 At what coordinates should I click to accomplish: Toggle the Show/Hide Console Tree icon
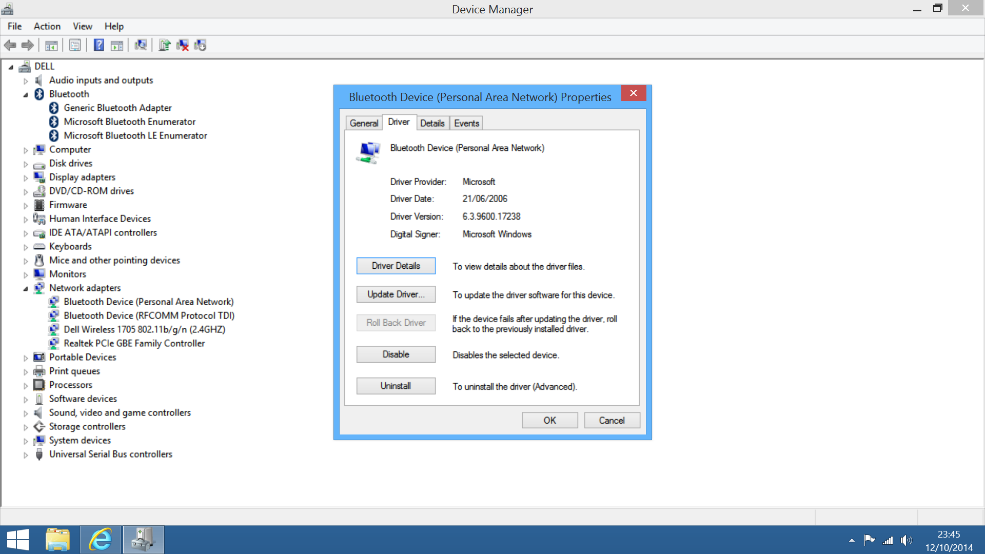coord(51,45)
